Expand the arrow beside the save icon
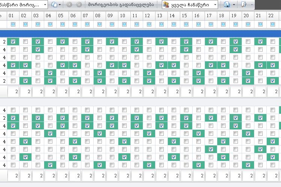Viewport: 281px width, 187px height. point(234,4)
